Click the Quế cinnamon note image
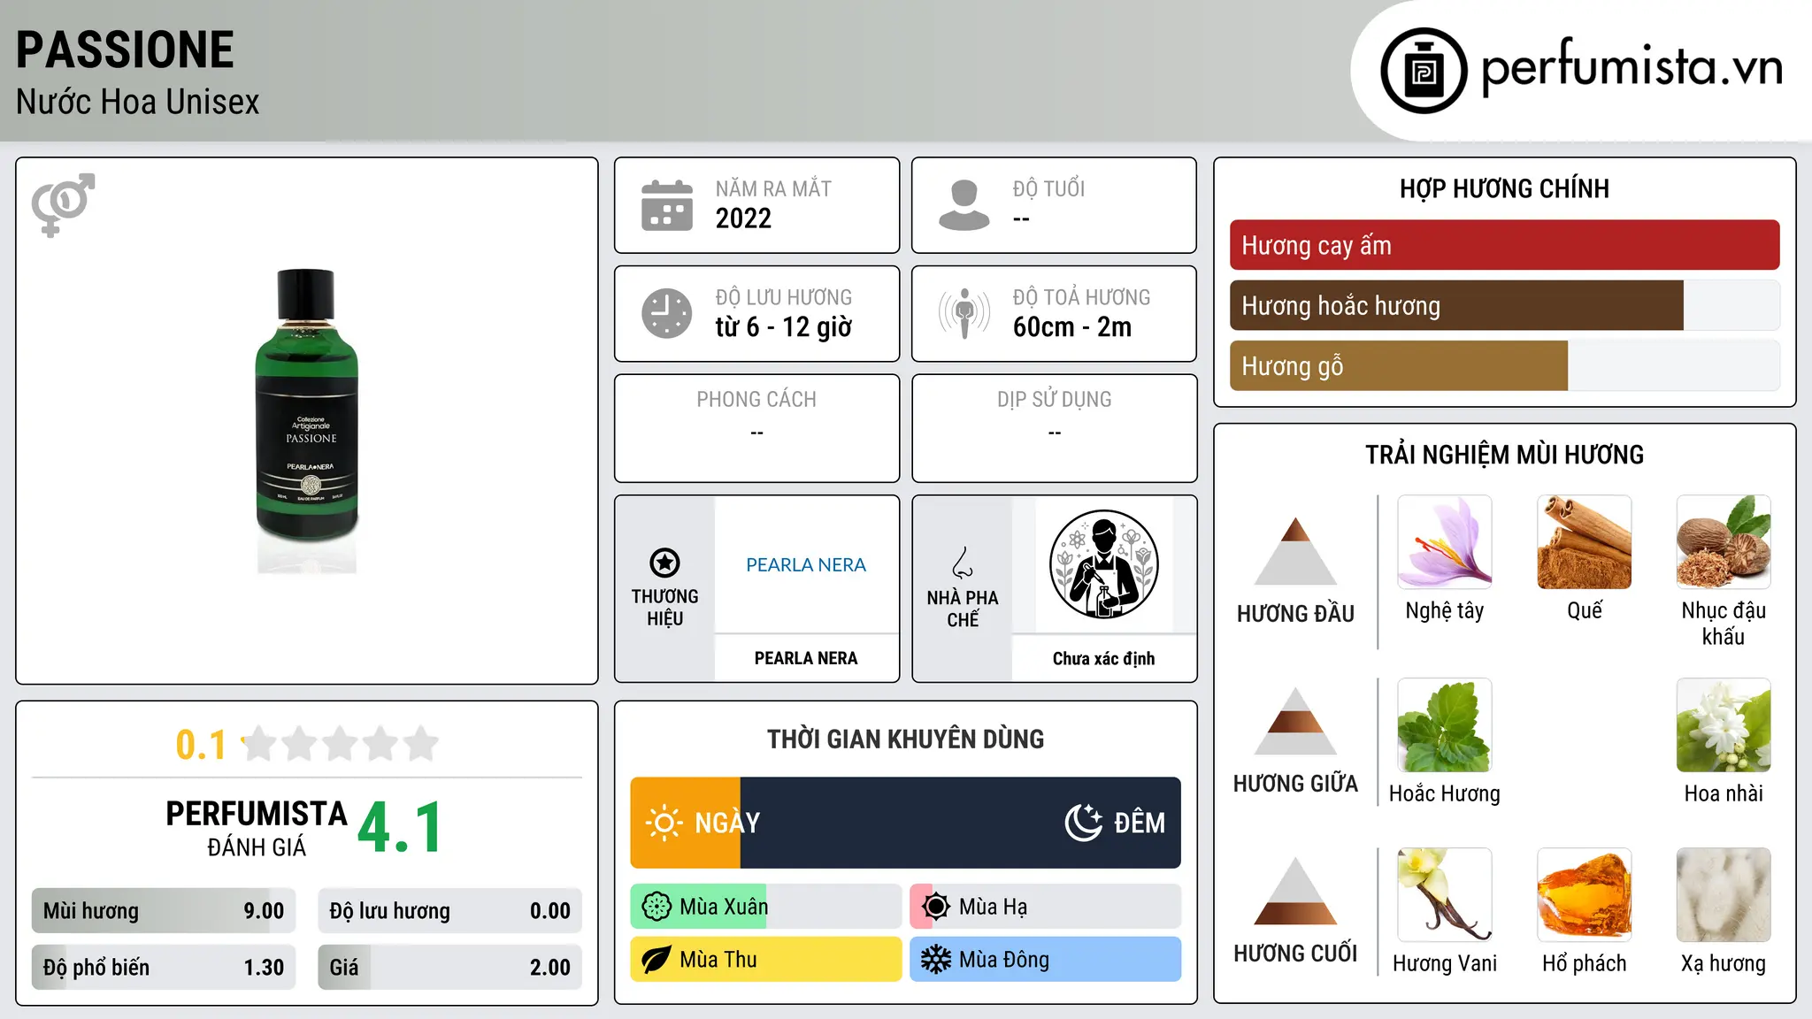 1585,542
